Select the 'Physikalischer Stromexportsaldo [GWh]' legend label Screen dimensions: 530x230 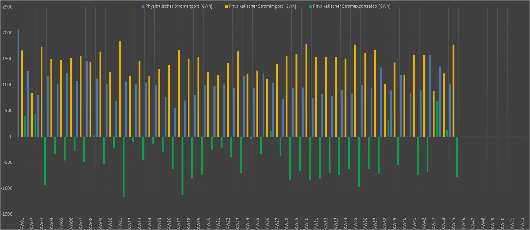(351, 6)
